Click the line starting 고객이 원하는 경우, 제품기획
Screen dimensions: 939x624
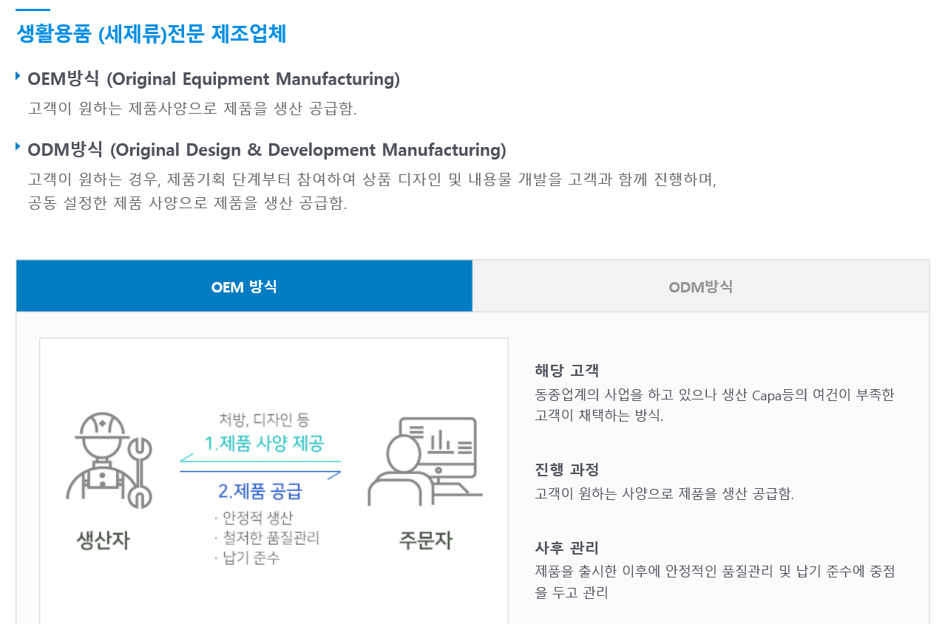[x=372, y=179]
